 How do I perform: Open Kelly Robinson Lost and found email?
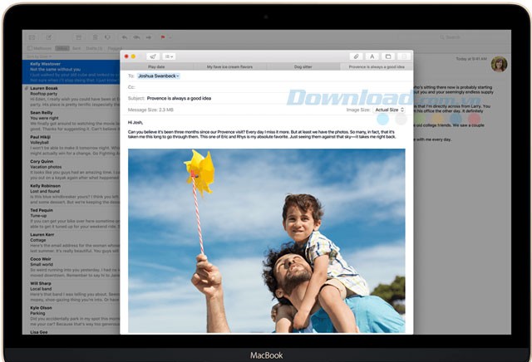coord(71,194)
